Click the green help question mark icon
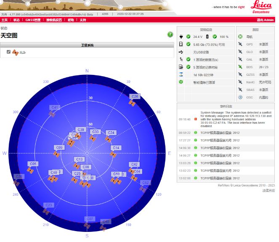Image resolution: width=279 pixels, height=242 pixels. click(170, 34)
